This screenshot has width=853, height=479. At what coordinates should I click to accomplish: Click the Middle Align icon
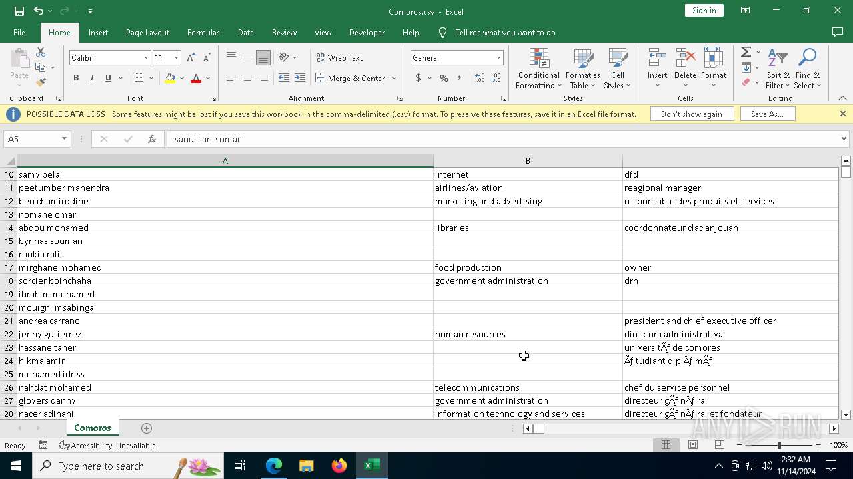pyautogui.click(x=247, y=57)
